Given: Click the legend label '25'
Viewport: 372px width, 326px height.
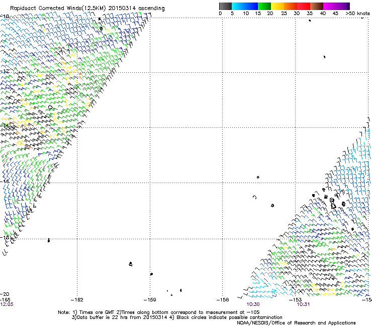Looking at the screenshot, I should pyautogui.click(x=284, y=14).
